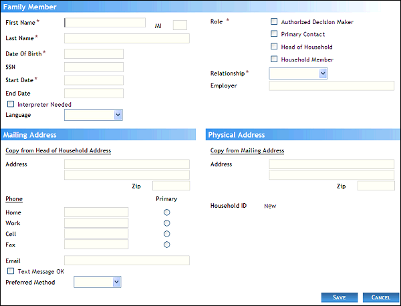Toggle the Interpreter Needed checkbox
This screenshot has height=306, width=401.
pyautogui.click(x=10, y=104)
